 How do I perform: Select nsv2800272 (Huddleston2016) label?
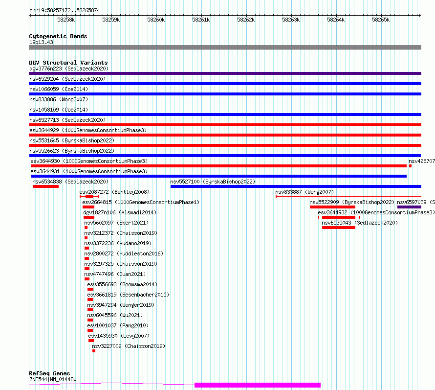(x=124, y=253)
